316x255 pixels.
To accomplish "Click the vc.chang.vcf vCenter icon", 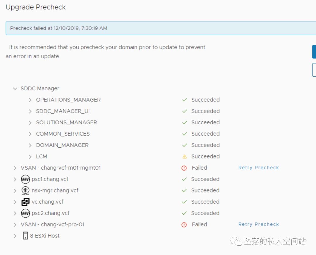I will coord(25,202).
